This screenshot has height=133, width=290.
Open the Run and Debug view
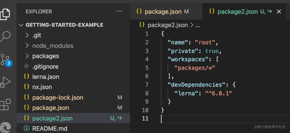5,82
